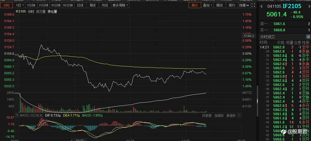Viewport: 311px width, 141px height.
Task: Select the 持仓量 chart legend label
Action: [52, 12]
